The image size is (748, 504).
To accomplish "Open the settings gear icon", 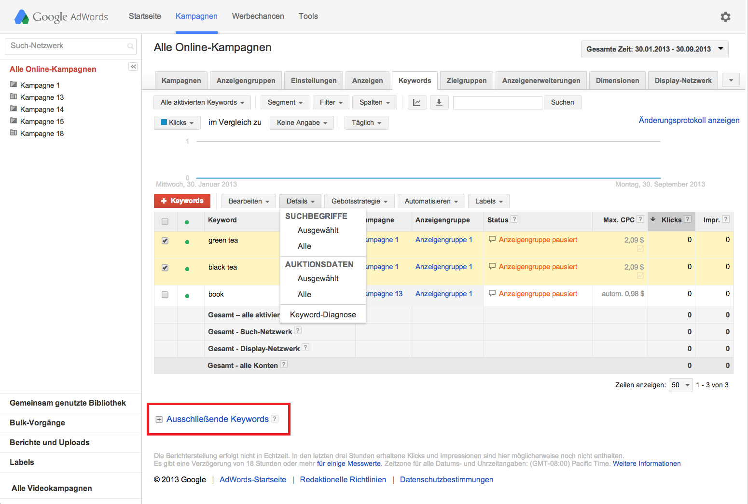I will [x=725, y=17].
